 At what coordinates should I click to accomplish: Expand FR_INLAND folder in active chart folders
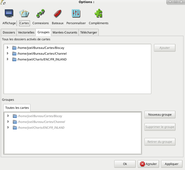click(8, 59)
